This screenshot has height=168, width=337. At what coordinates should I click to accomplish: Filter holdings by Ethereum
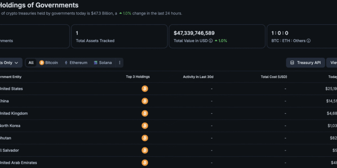pos(76,63)
